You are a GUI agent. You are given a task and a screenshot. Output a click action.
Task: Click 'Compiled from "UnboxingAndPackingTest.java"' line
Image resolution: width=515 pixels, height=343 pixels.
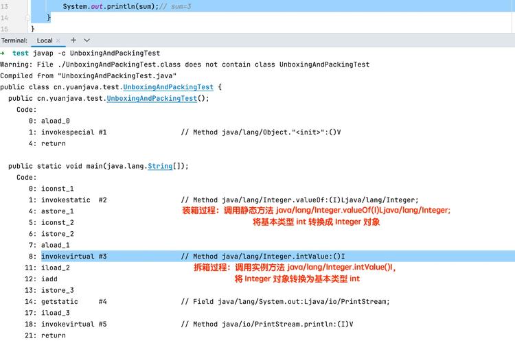pos(89,76)
